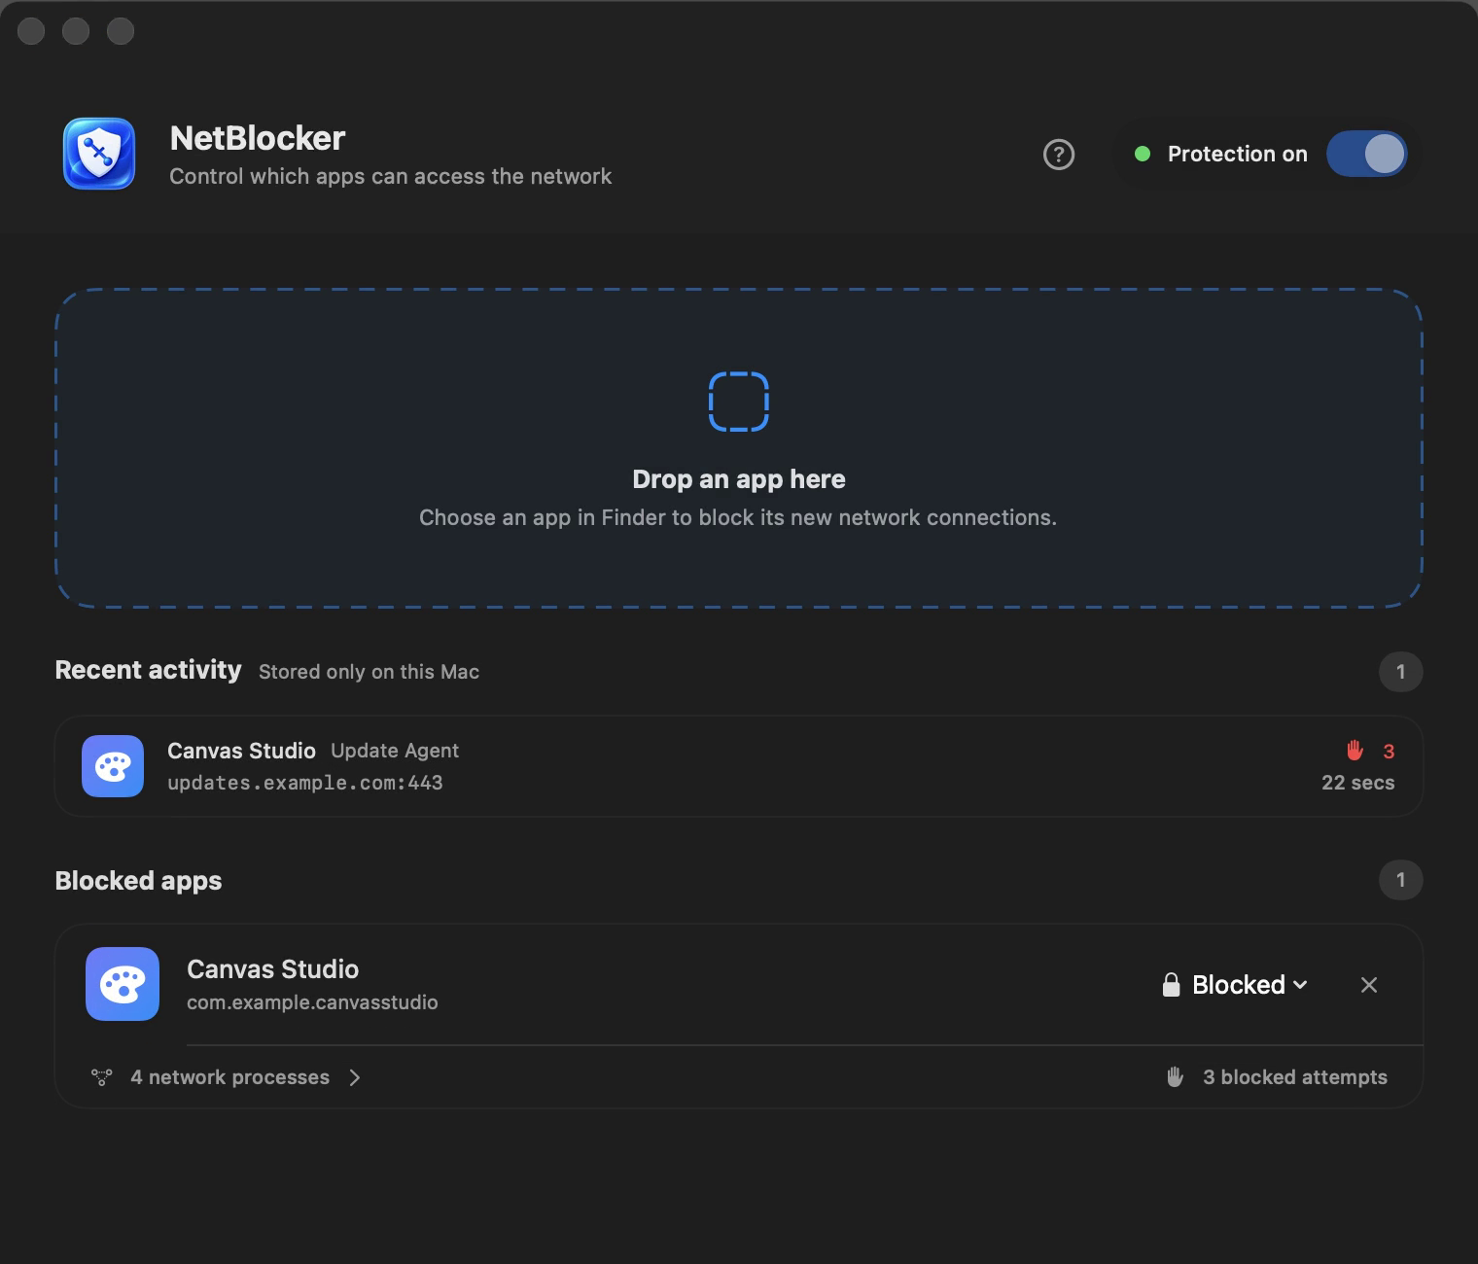Open the Blocked status dropdown
This screenshot has height=1264, width=1478.
(1235, 985)
